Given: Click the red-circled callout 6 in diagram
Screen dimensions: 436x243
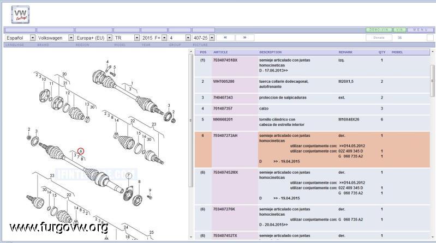Looking at the screenshot, I should pyautogui.click(x=81, y=151).
